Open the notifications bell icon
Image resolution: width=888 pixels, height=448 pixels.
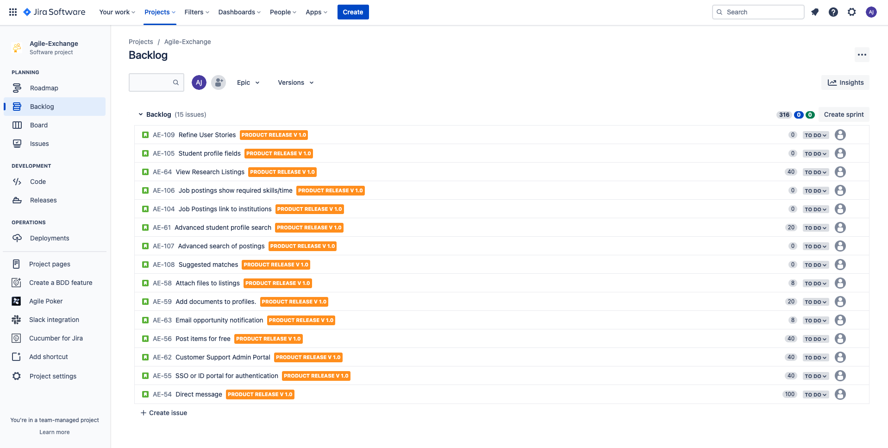(815, 12)
